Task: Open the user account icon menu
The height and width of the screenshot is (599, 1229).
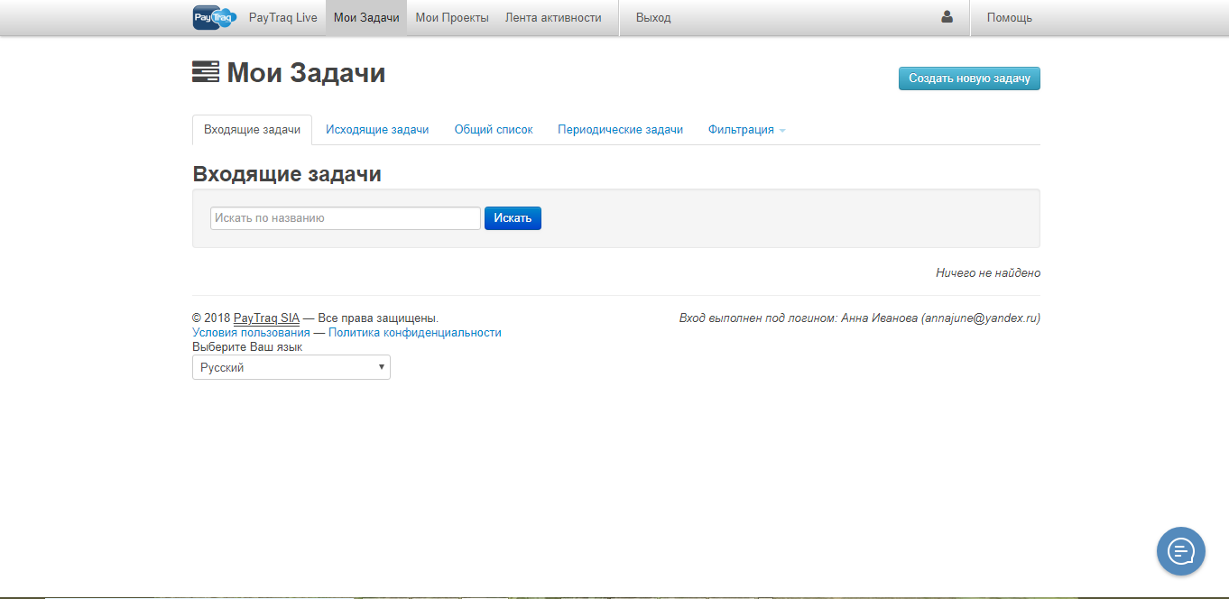Action: pos(946,16)
